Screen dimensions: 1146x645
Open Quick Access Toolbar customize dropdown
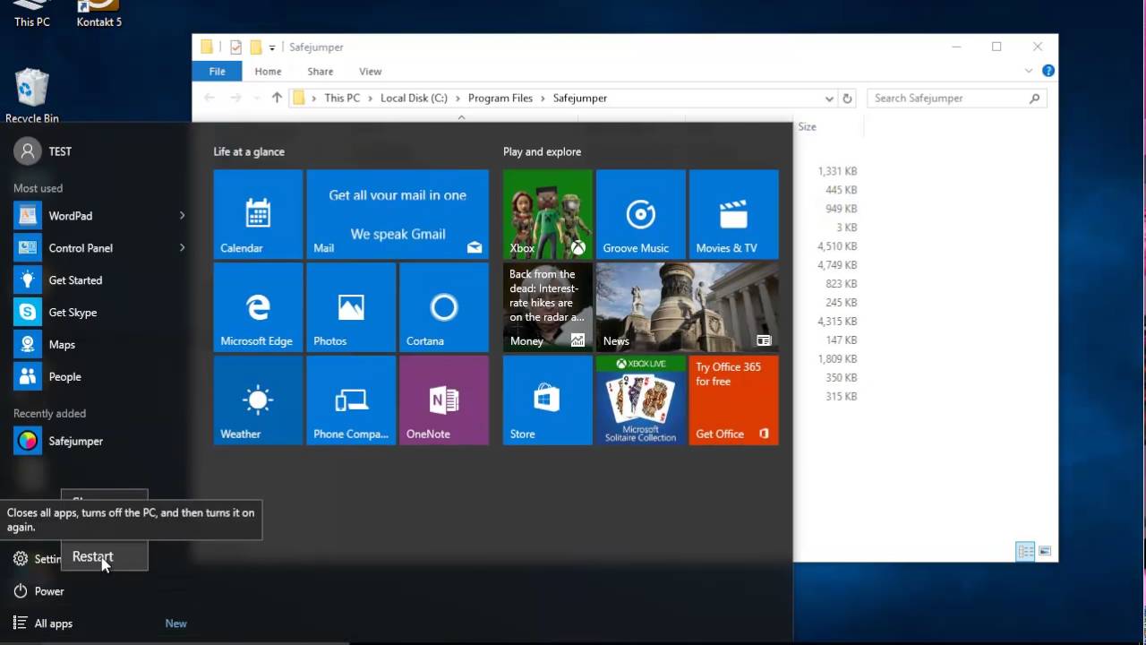[x=272, y=48]
